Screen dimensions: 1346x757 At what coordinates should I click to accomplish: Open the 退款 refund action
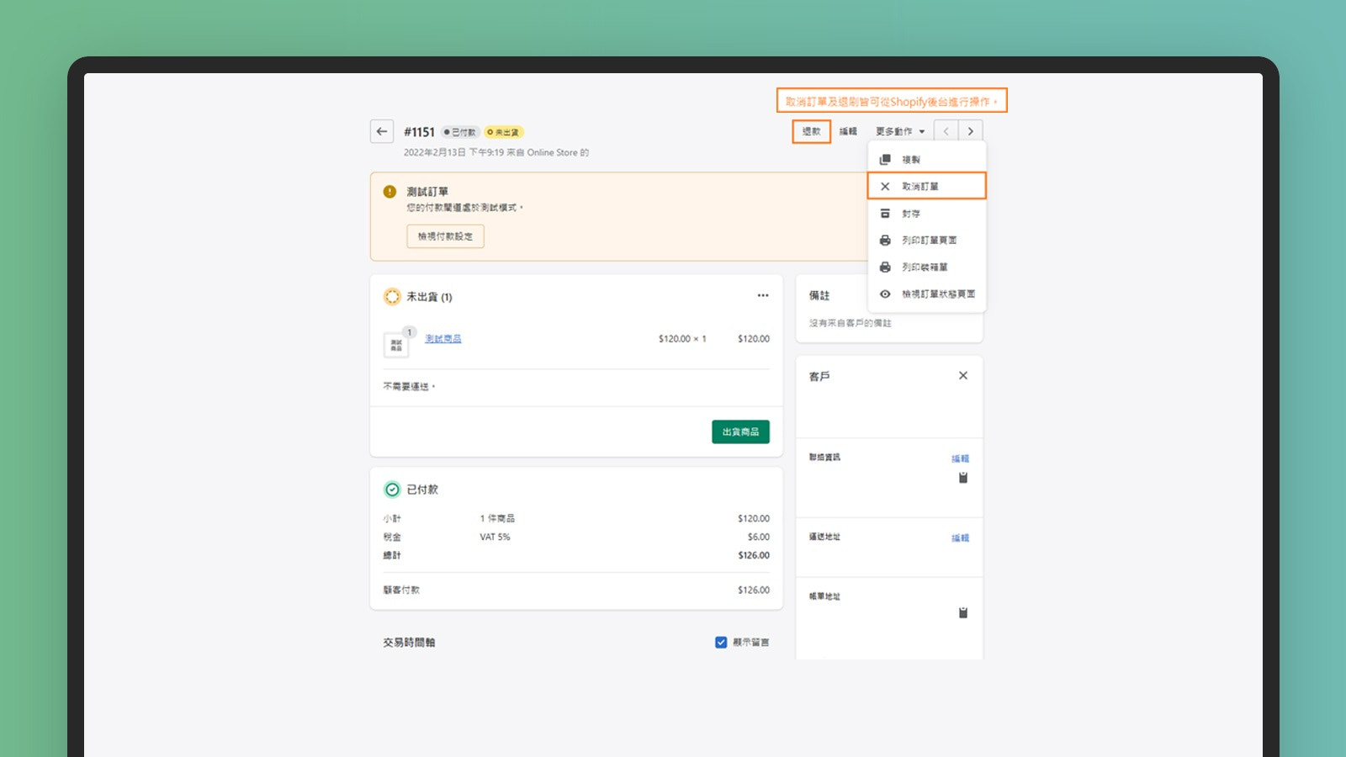point(812,131)
